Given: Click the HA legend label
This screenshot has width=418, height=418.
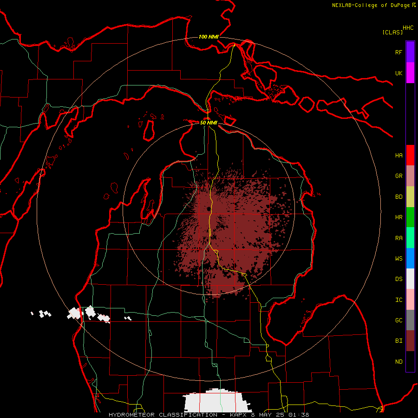Looking at the screenshot, I should point(398,156).
